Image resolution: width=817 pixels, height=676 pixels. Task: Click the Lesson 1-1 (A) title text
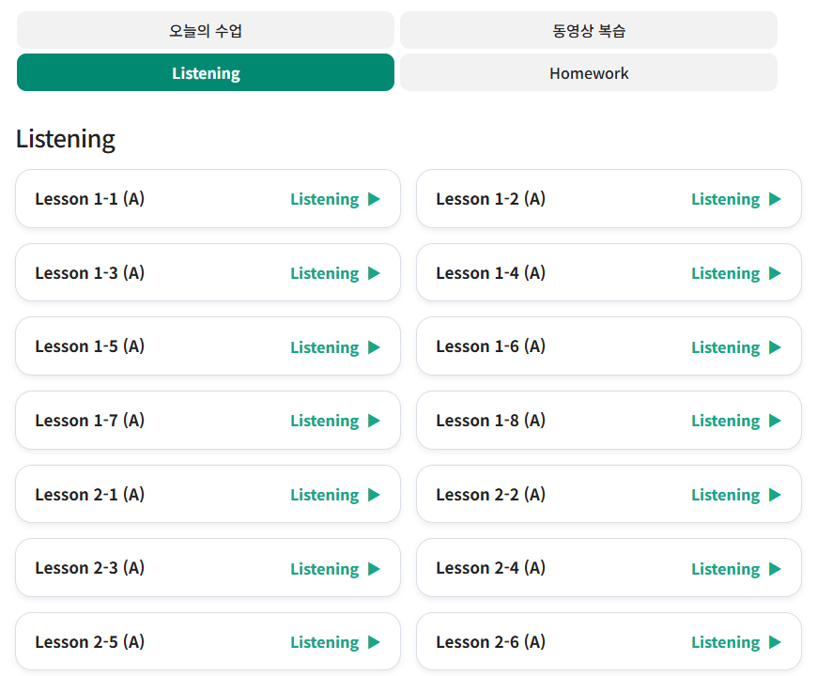[89, 199]
